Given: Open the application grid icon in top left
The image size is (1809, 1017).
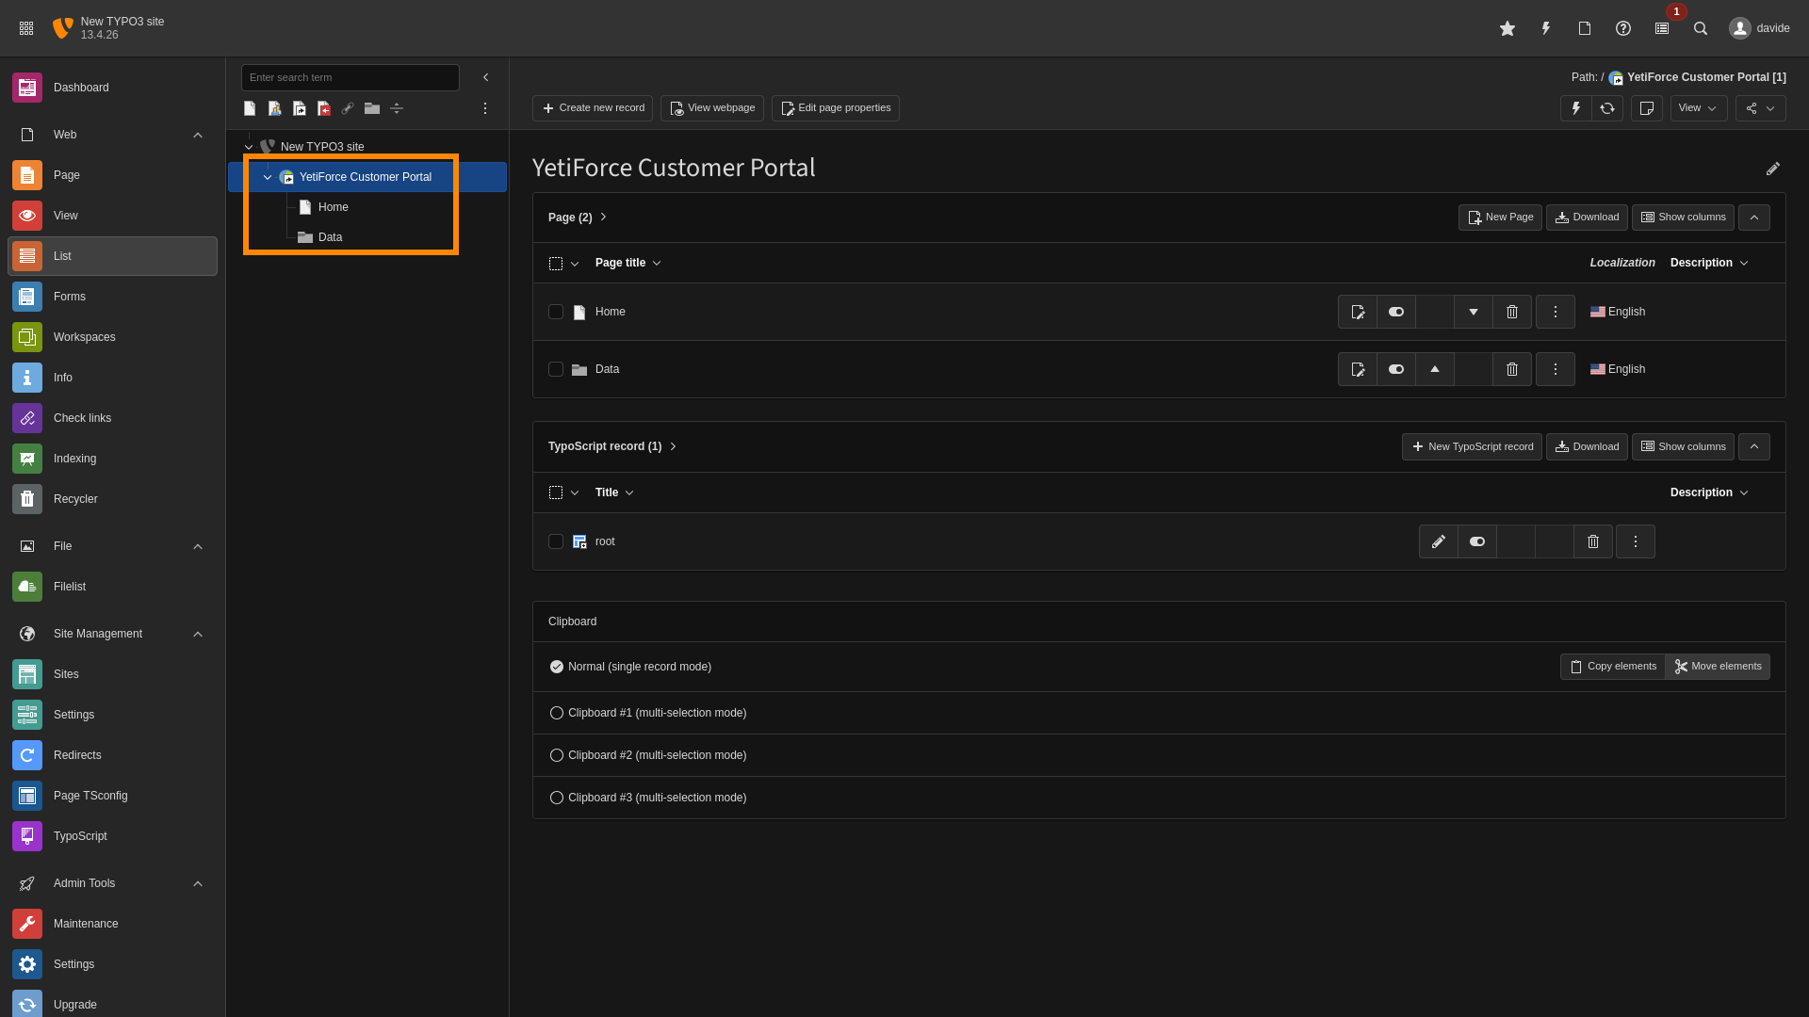Looking at the screenshot, I should (26, 28).
